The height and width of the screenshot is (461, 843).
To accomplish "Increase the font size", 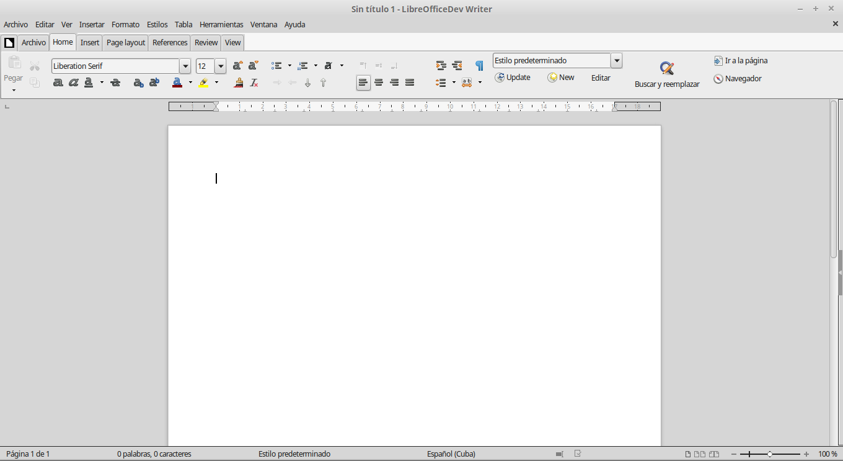I will click(x=237, y=65).
